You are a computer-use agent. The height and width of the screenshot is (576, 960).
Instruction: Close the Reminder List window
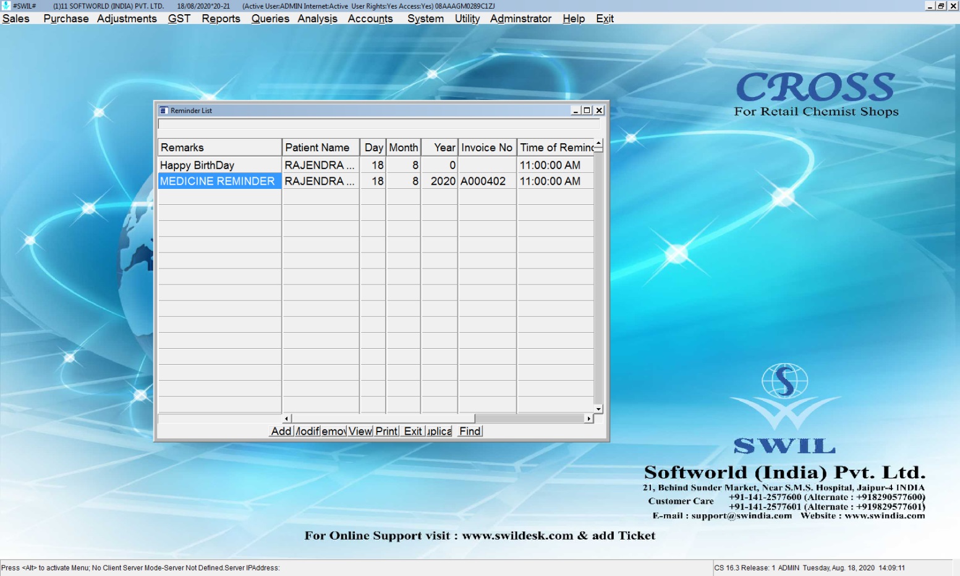(x=599, y=111)
